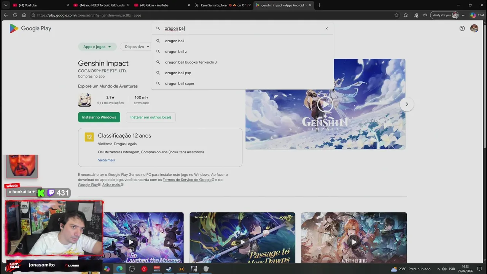Click the 3,9 star rating text

click(x=110, y=97)
